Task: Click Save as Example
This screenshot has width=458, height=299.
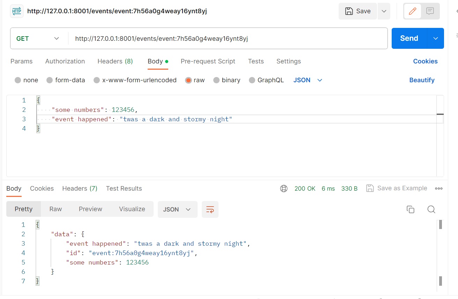Action: (x=397, y=188)
